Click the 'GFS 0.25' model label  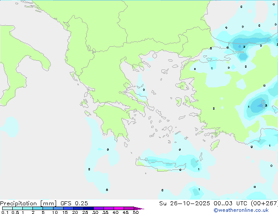(x=74, y=204)
